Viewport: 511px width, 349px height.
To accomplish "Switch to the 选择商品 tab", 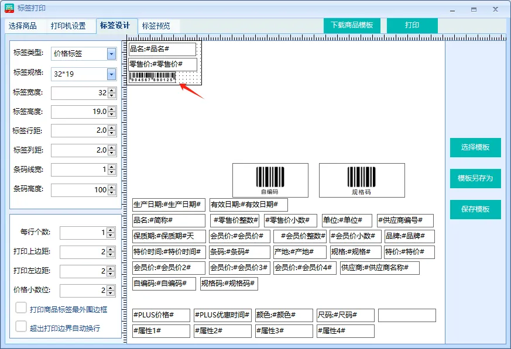I will click(23, 26).
